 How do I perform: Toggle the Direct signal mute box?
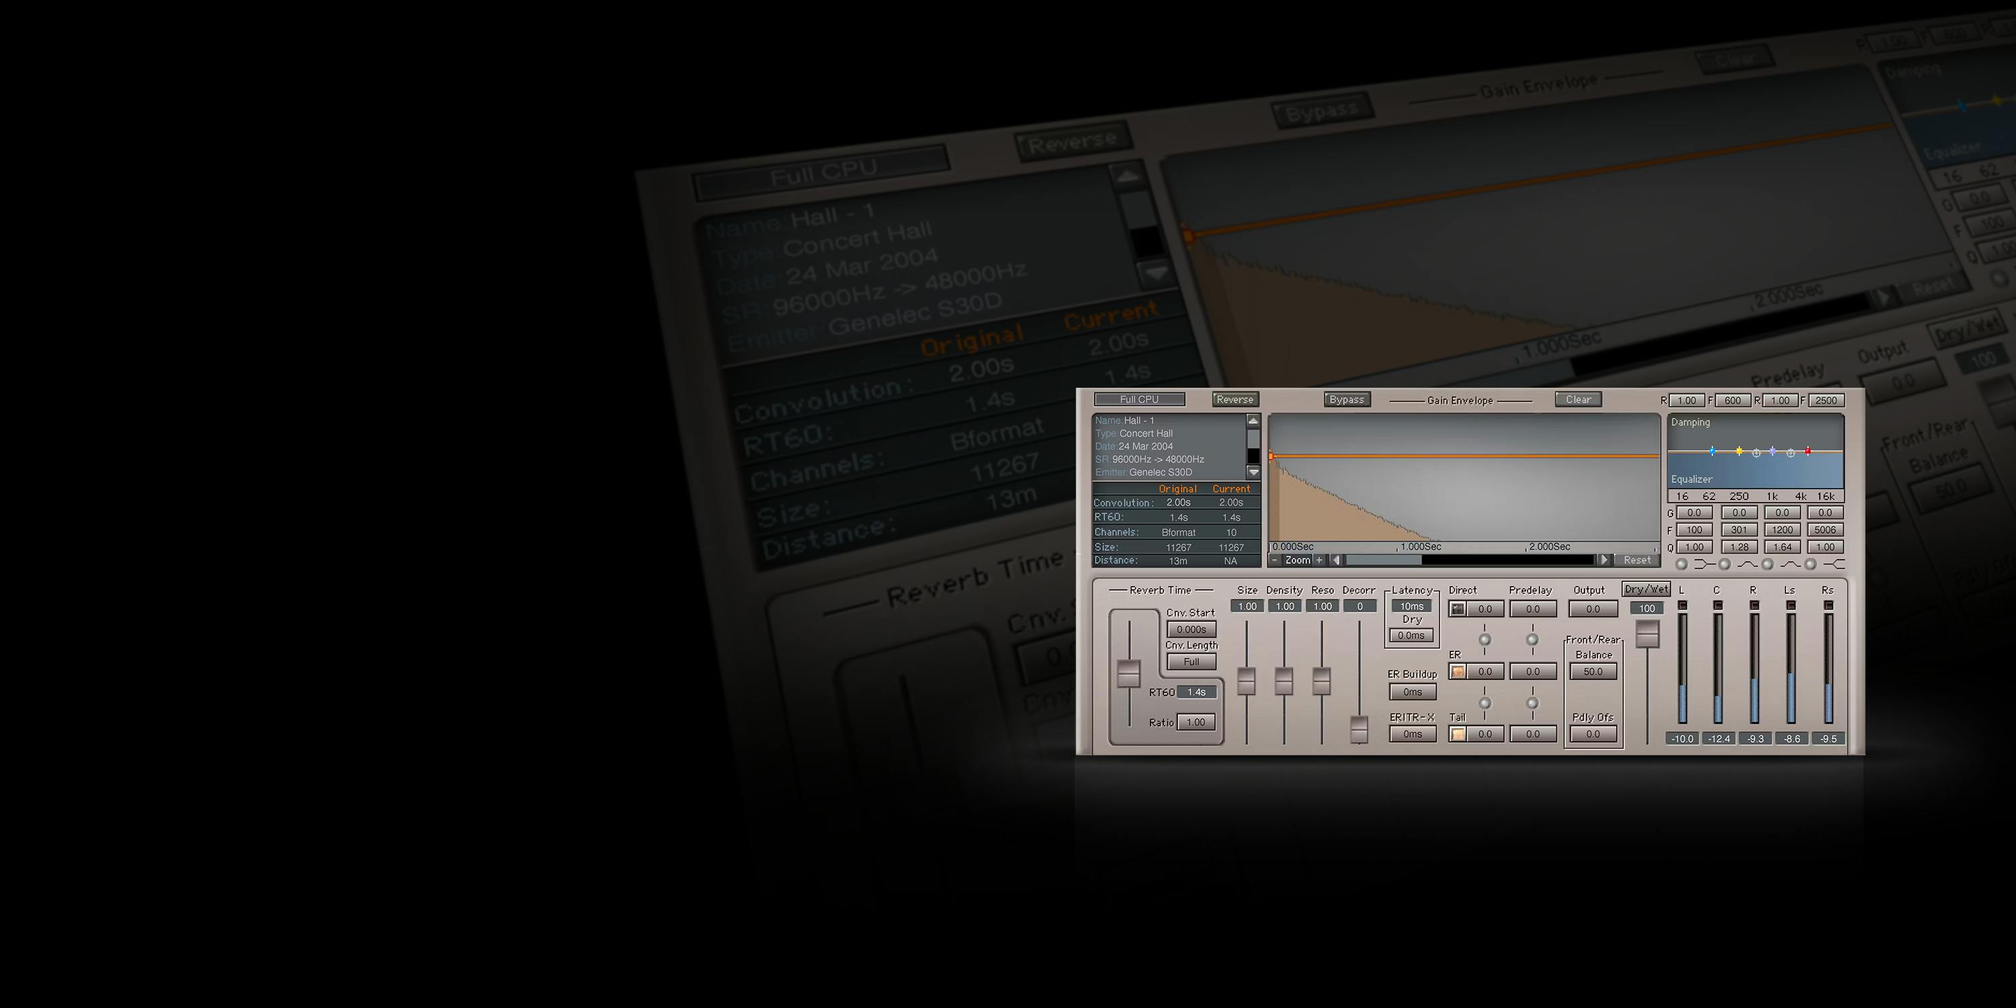click(x=1457, y=609)
